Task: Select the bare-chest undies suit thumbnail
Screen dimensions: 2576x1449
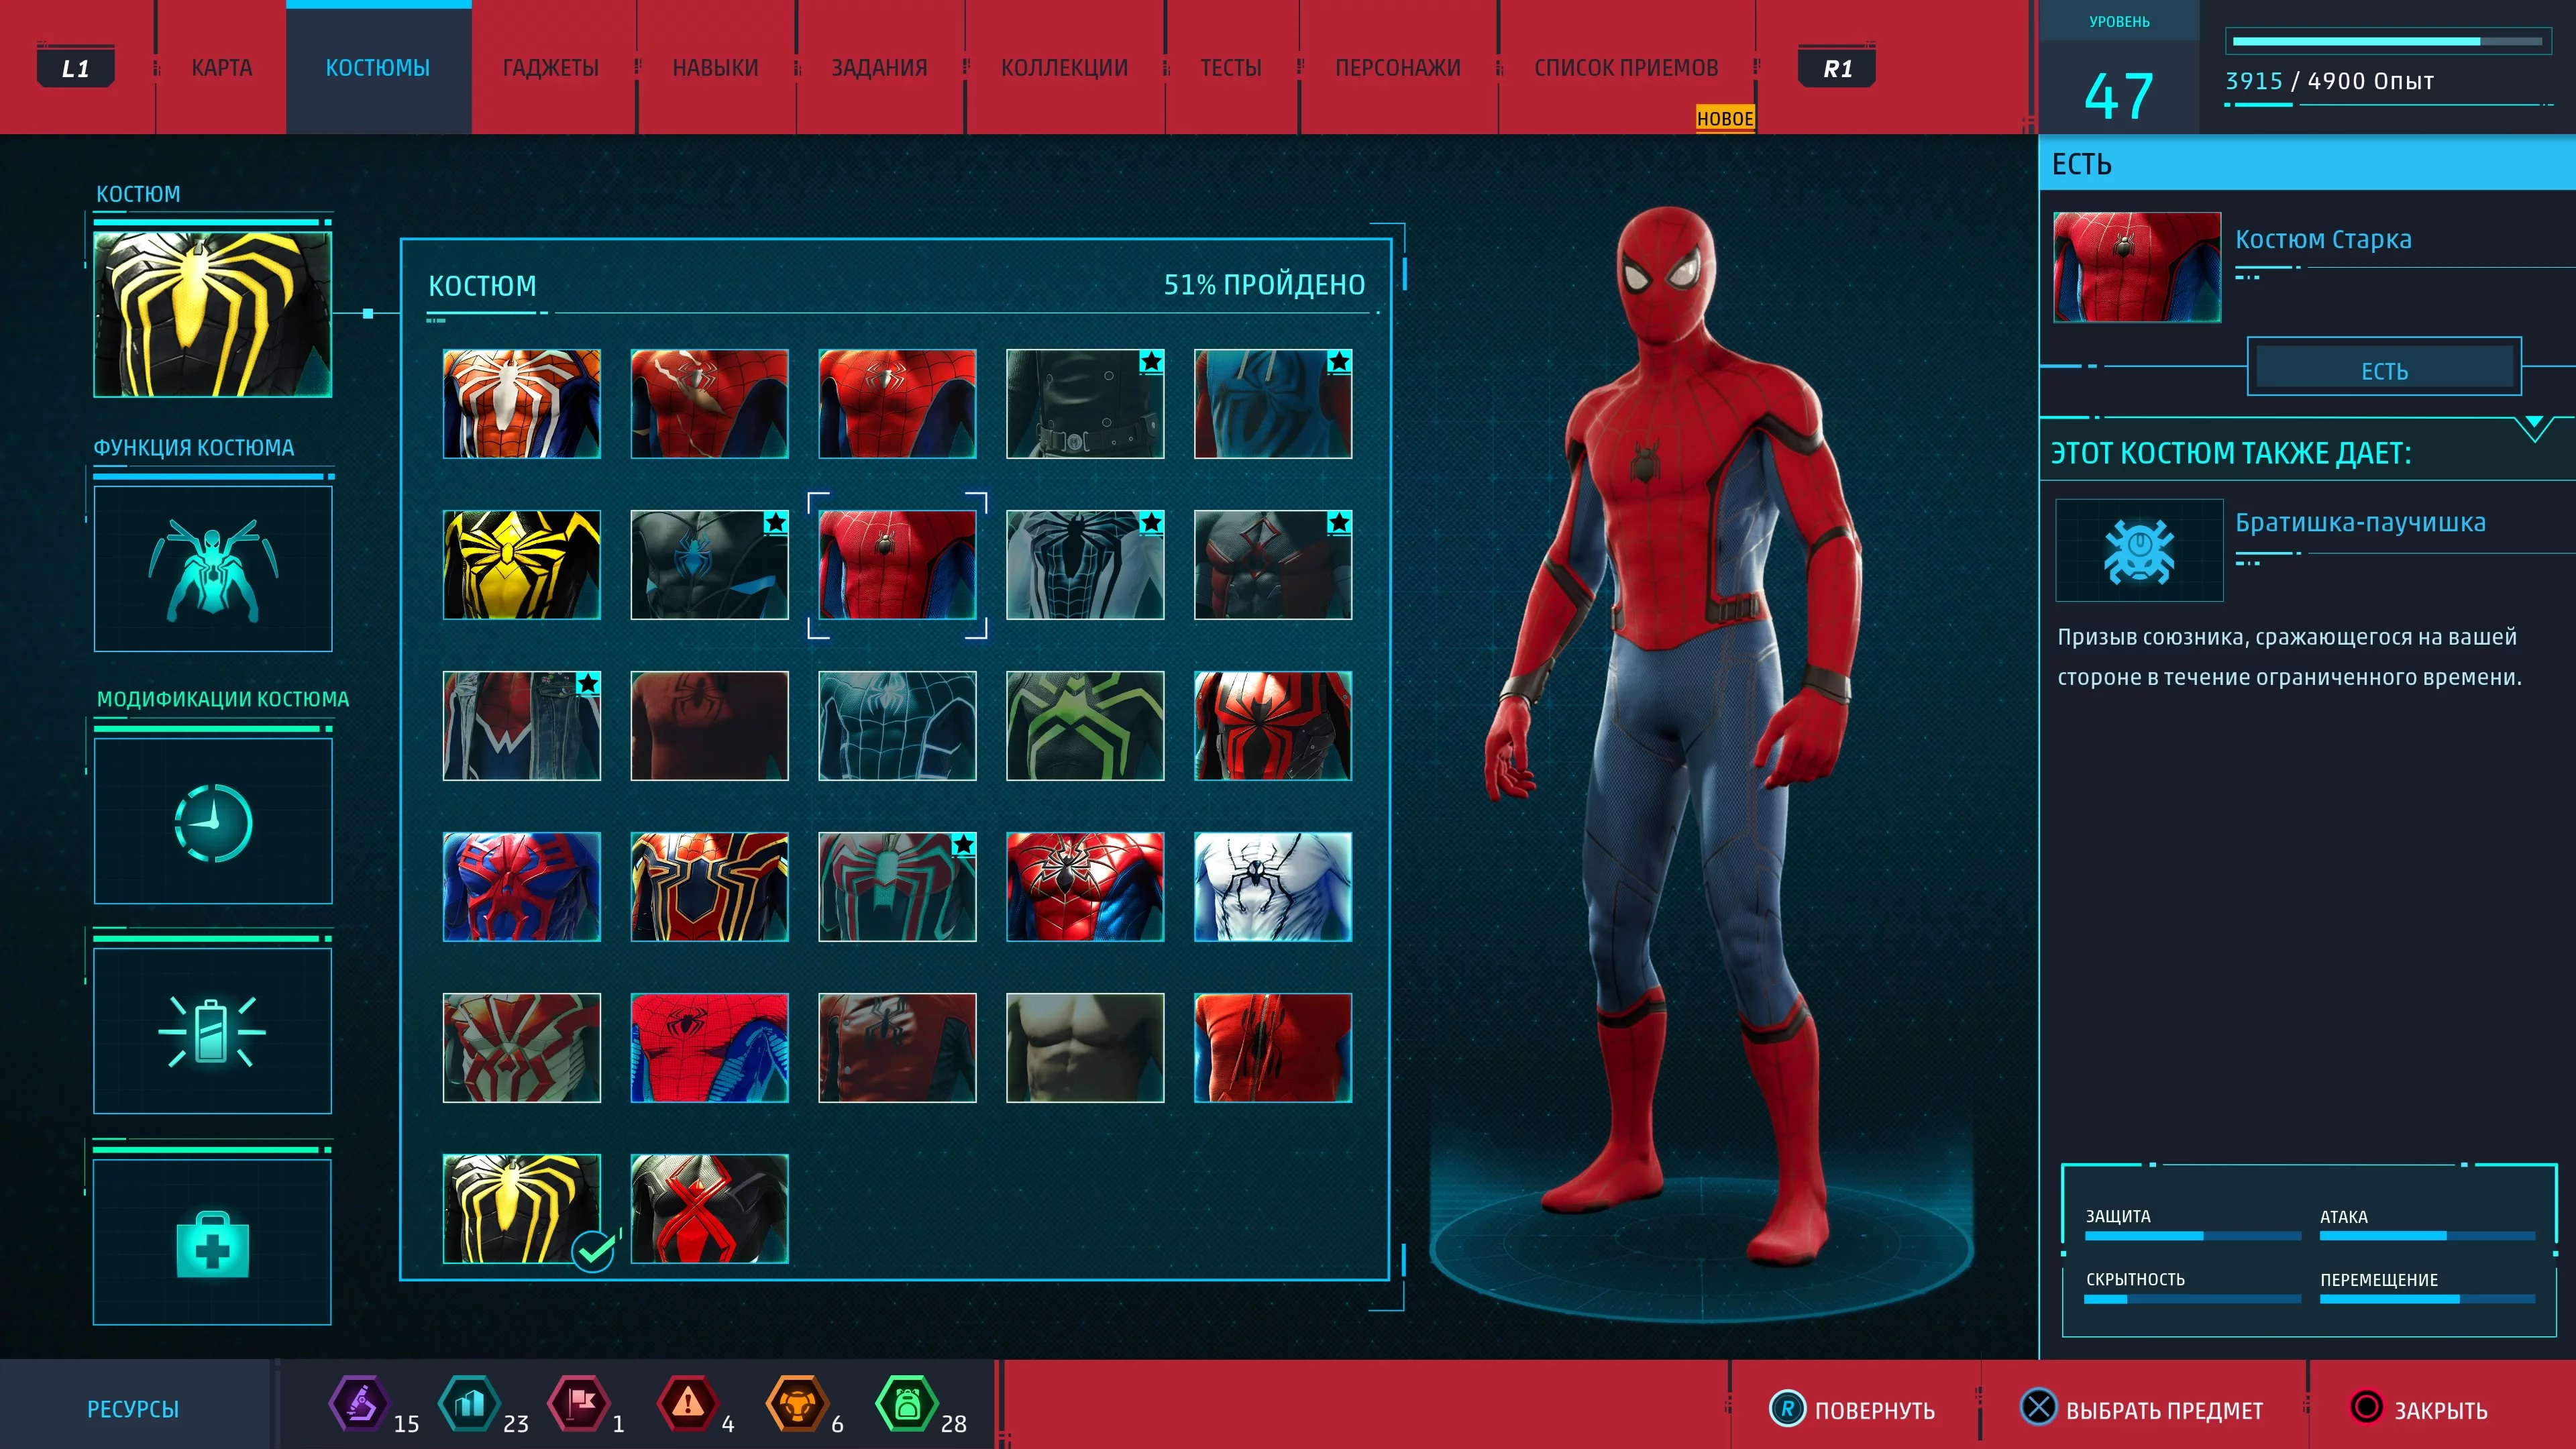Action: point(1085,1048)
